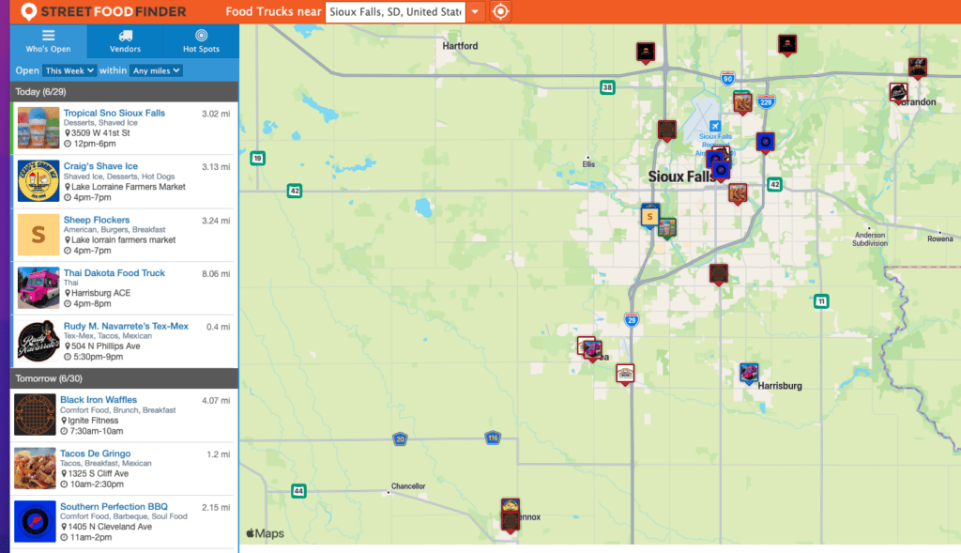Image resolution: width=961 pixels, height=553 pixels.
Task: Click the Street Food Finder logo pin
Action: click(29, 12)
